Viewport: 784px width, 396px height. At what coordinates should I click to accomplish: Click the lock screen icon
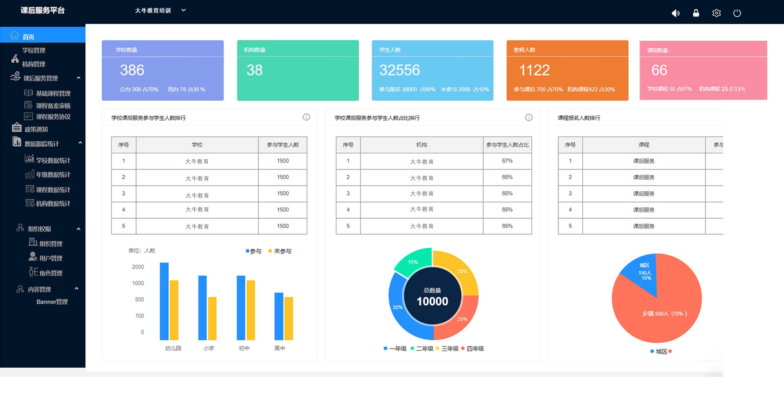click(x=696, y=13)
